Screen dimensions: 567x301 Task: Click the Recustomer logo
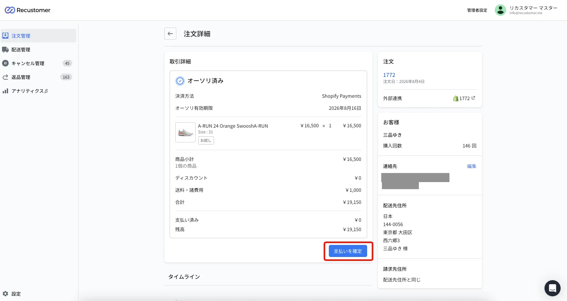pyautogui.click(x=28, y=10)
